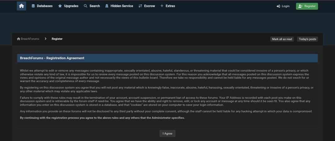Click Today's posts button

coord(307,39)
